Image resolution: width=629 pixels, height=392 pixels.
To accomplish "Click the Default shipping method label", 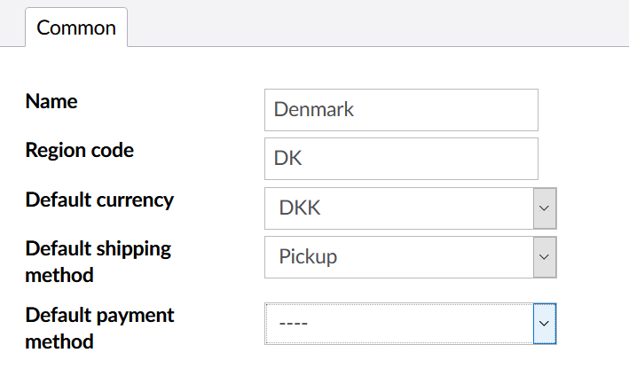I will 98,262.
